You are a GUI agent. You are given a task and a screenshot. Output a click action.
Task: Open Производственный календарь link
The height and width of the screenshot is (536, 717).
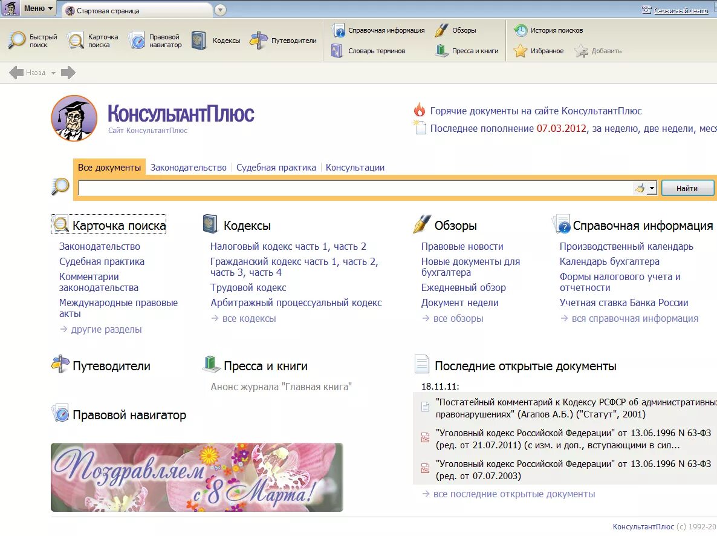626,246
